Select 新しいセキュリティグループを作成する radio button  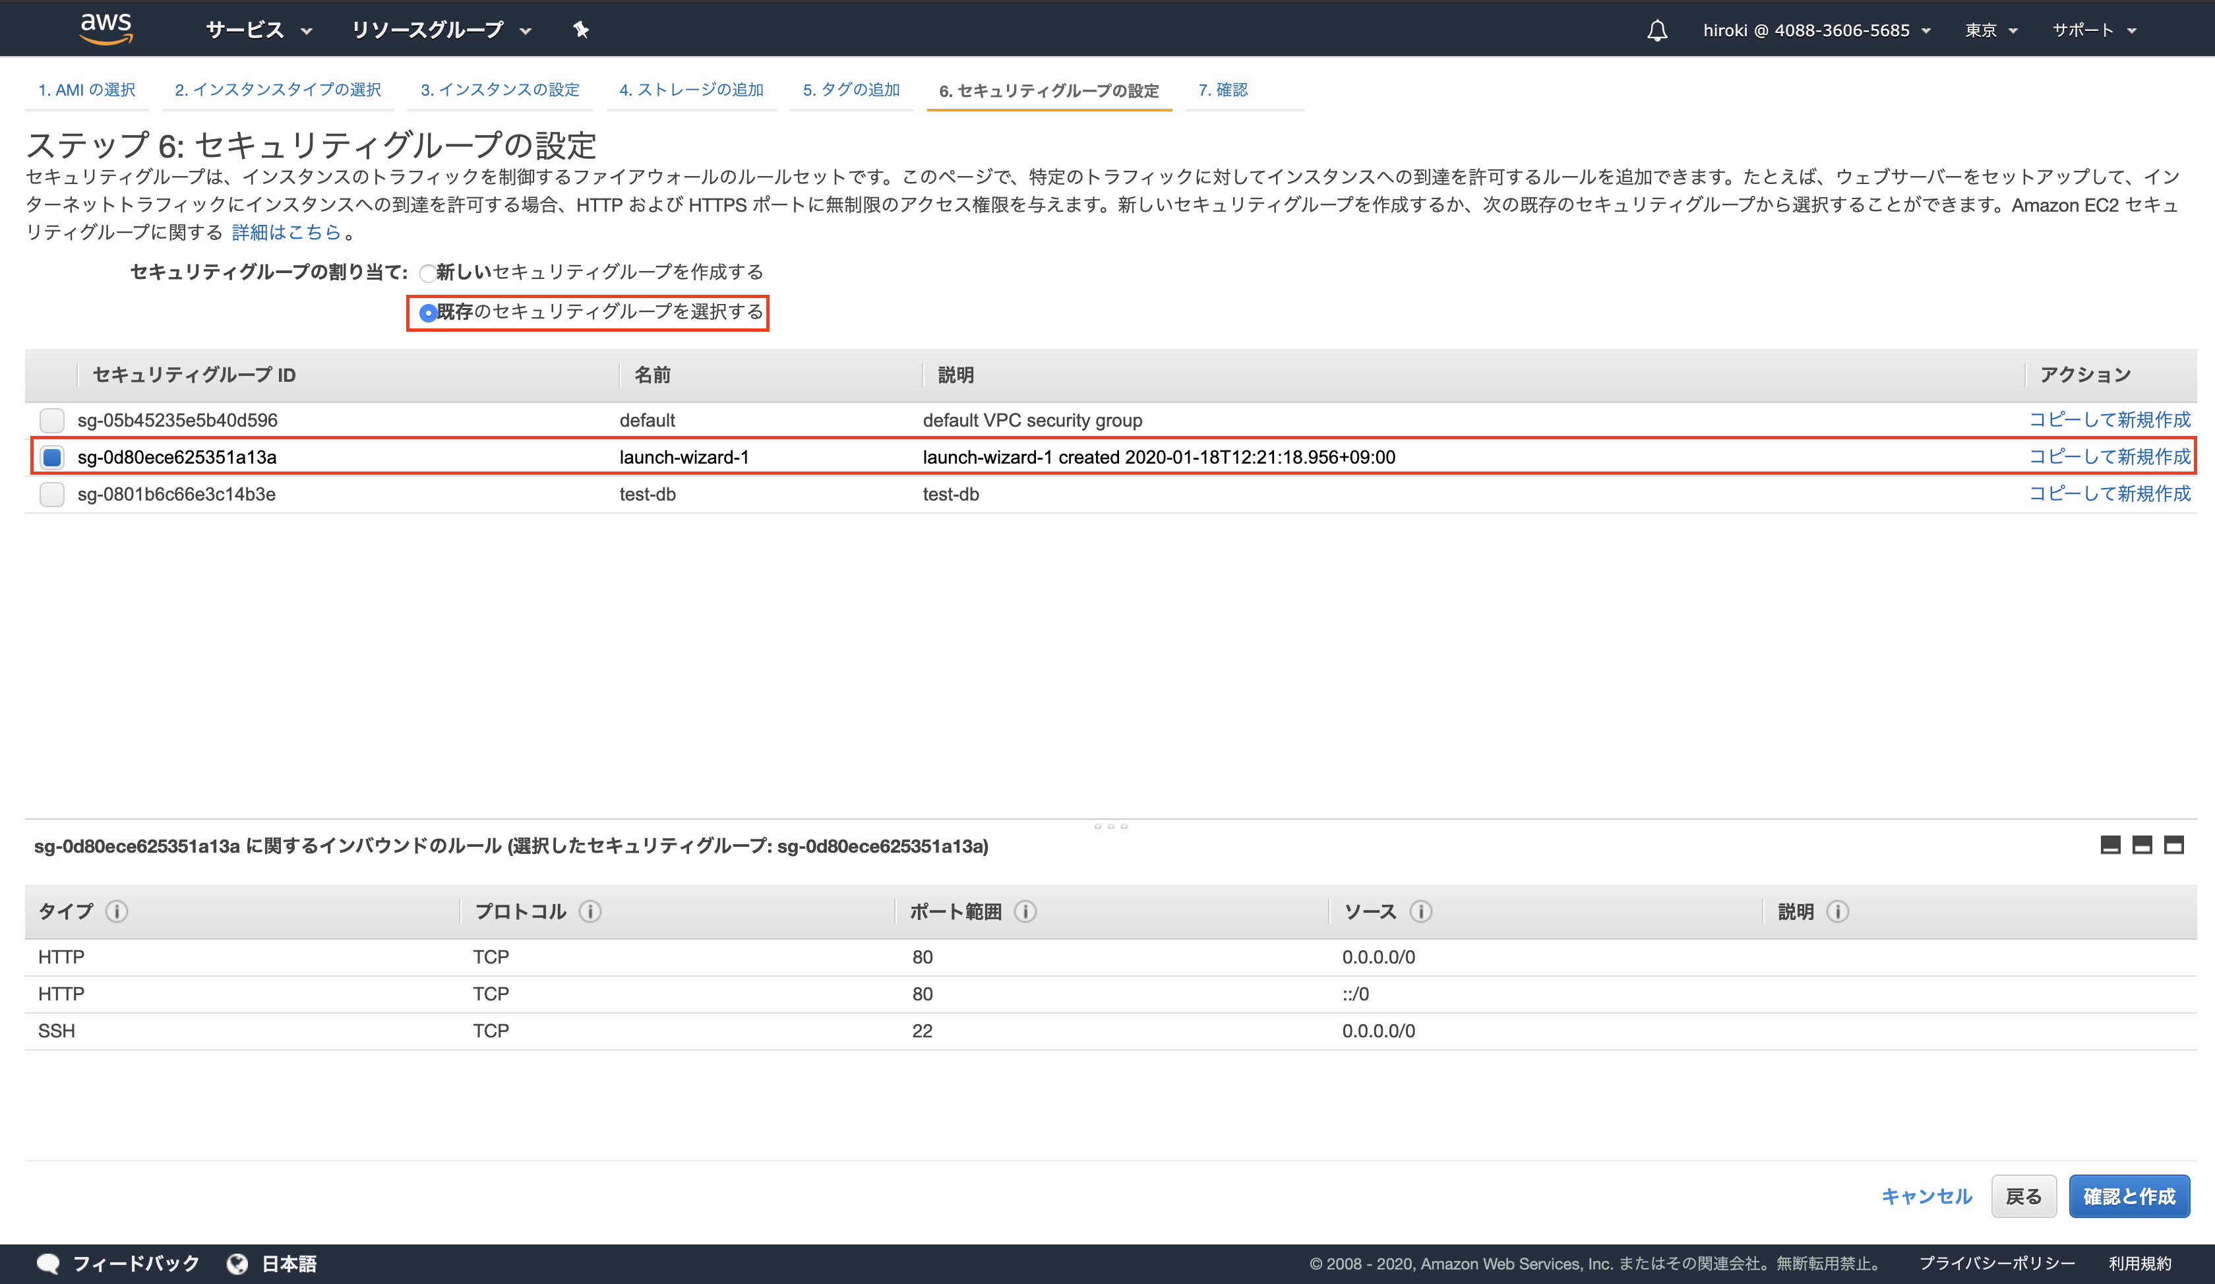428,273
